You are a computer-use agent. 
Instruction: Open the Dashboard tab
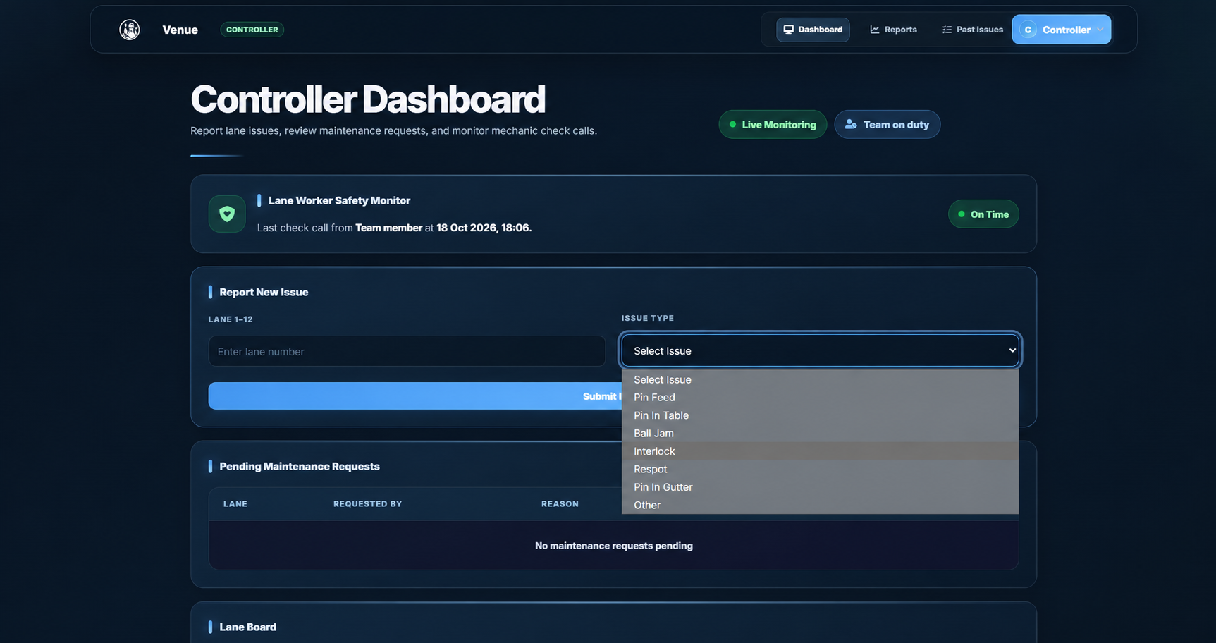(813, 30)
